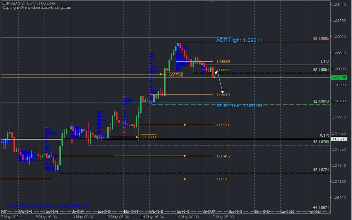
Task: Click the green 1.08485 current price tag
Action: 339,78
